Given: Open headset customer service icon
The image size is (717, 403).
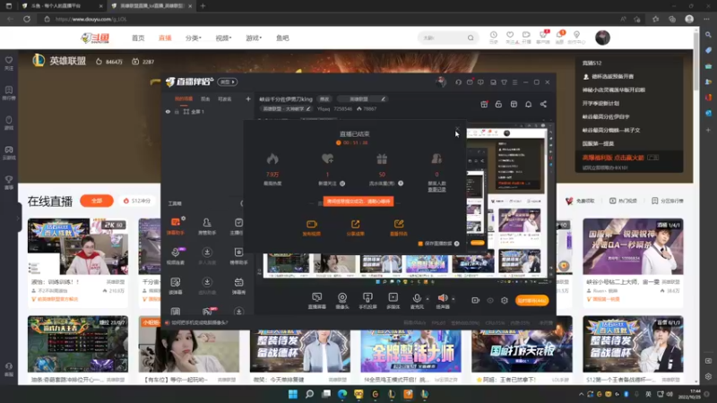Looking at the screenshot, I should pos(458,82).
